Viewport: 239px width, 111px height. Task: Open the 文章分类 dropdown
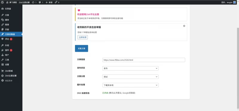point(131,77)
